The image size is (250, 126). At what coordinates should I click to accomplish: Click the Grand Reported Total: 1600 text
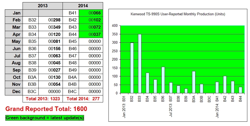pyautogui.click(x=46, y=109)
